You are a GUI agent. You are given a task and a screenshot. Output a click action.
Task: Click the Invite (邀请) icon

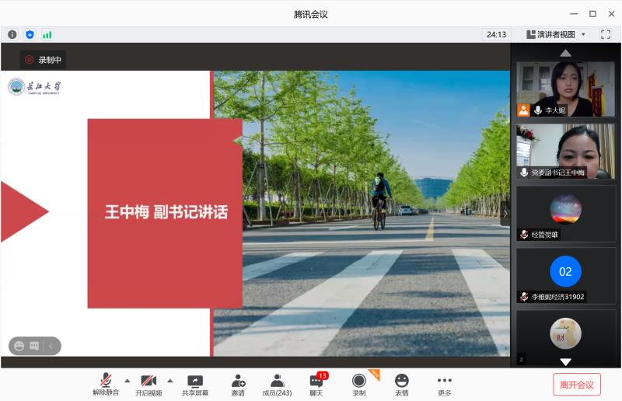[238, 384]
